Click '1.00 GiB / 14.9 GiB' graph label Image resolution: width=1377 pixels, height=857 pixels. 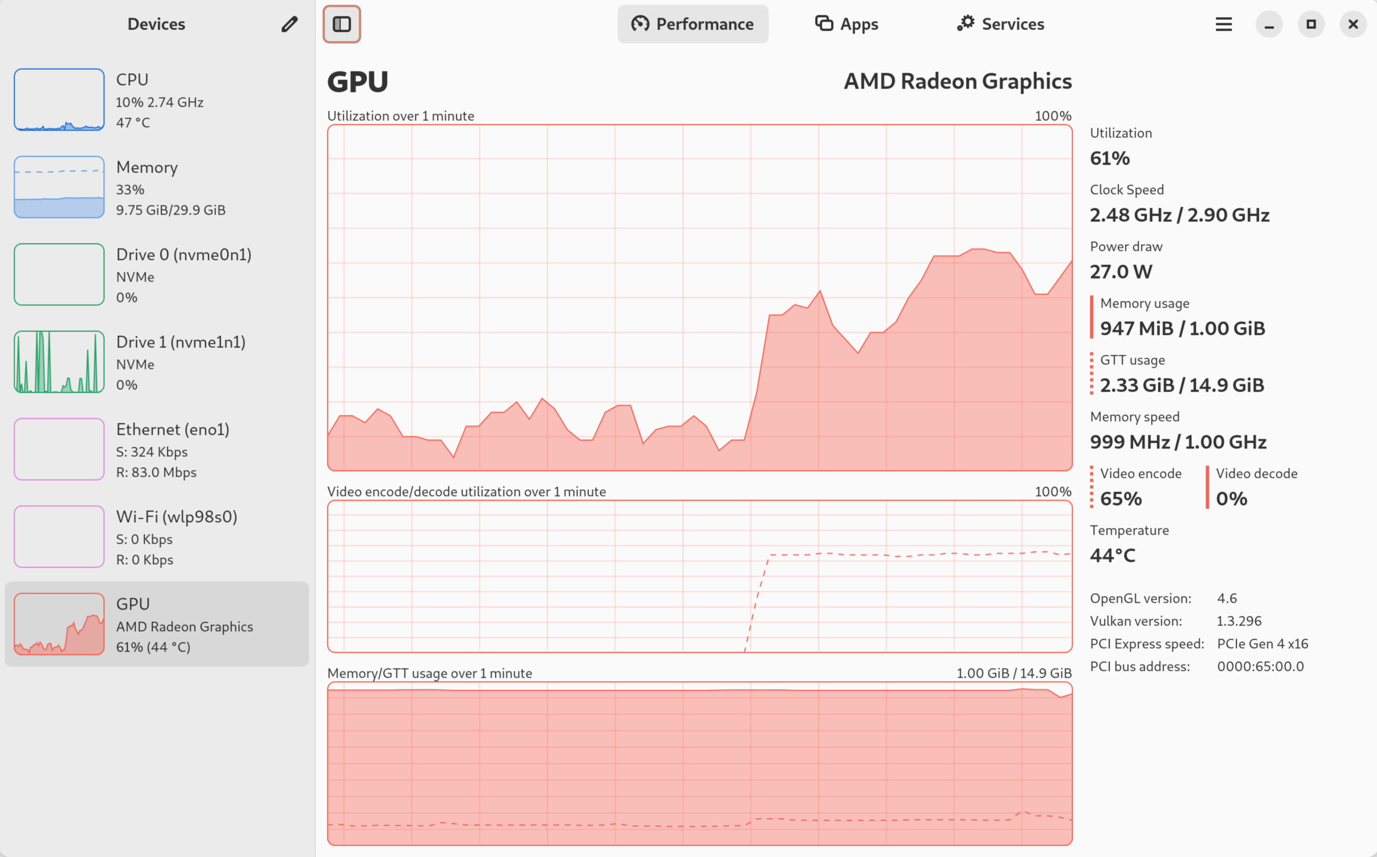click(x=1014, y=673)
